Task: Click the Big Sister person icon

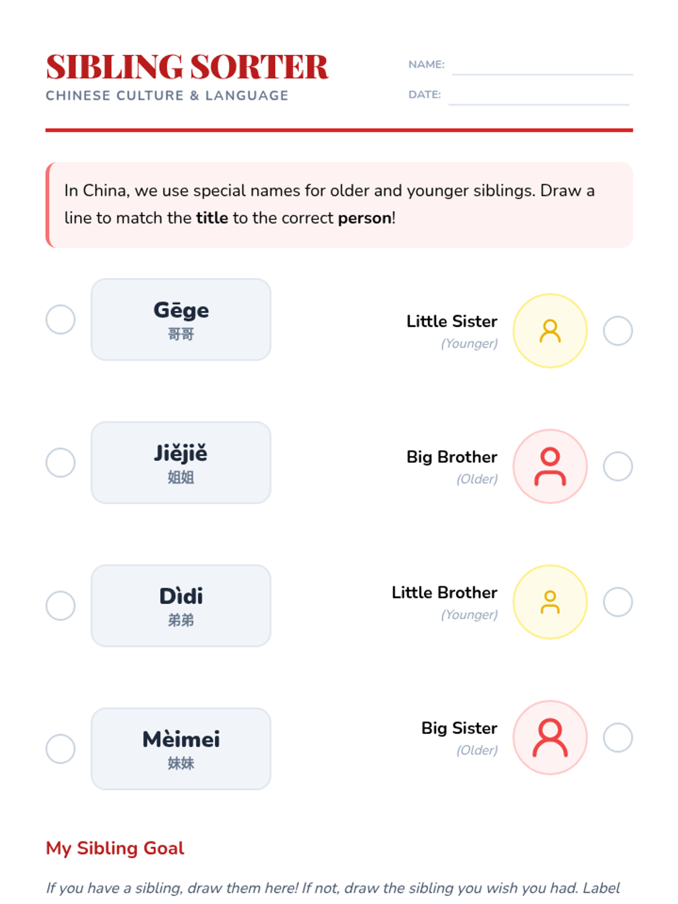Action: click(550, 737)
